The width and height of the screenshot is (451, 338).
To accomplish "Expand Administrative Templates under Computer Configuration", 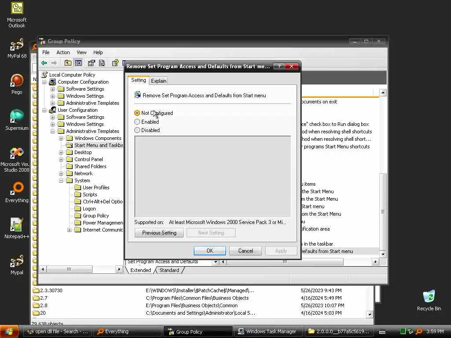I will (53, 103).
